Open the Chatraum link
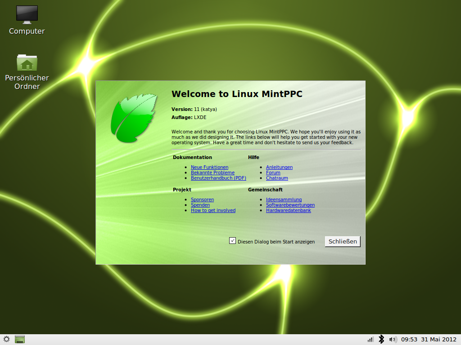461x345 pixels. coord(277,178)
